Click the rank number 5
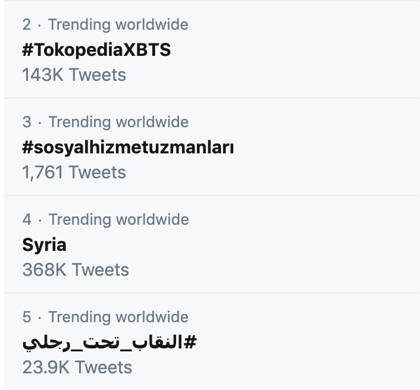420x390 pixels. 27,317
